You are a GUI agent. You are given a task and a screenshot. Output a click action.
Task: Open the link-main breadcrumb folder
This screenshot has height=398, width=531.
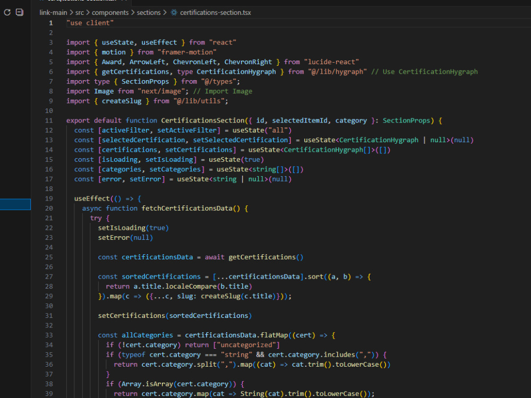click(x=53, y=13)
